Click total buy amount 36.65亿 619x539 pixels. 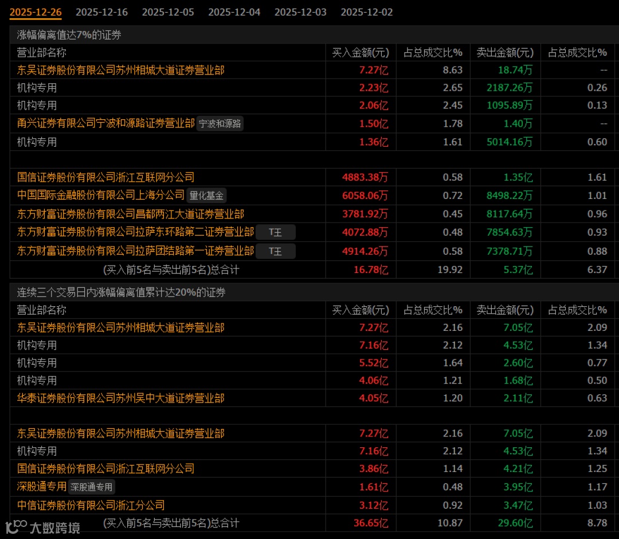point(371,523)
